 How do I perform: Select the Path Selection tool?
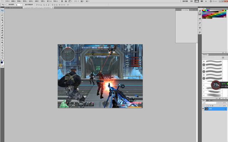coord(2,50)
